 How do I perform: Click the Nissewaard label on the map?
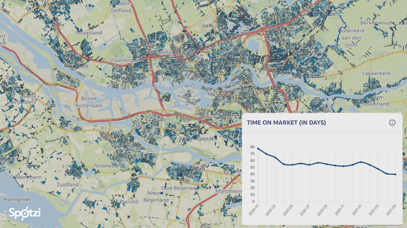pyautogui.click(x=108, y=166)
